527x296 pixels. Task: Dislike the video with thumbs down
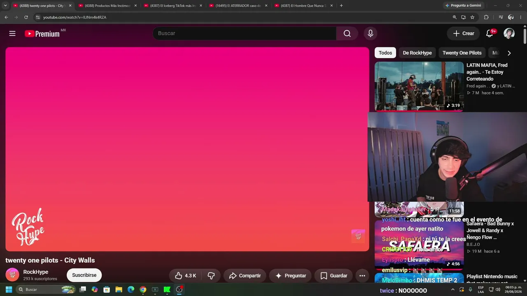211,276
